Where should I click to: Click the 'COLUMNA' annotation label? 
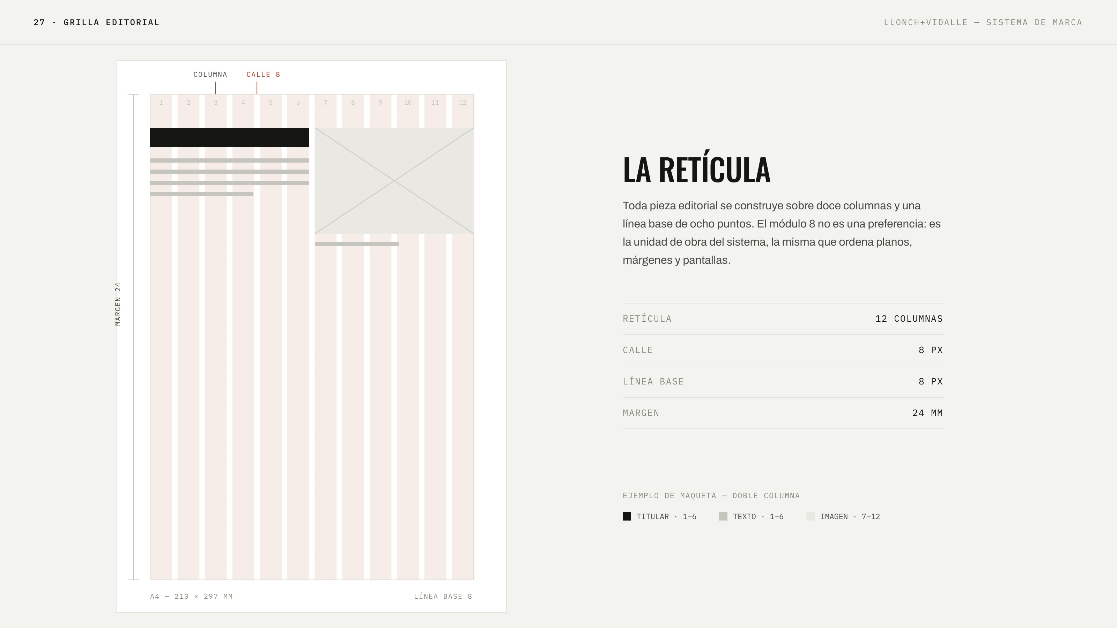click(x=210, y=75)
